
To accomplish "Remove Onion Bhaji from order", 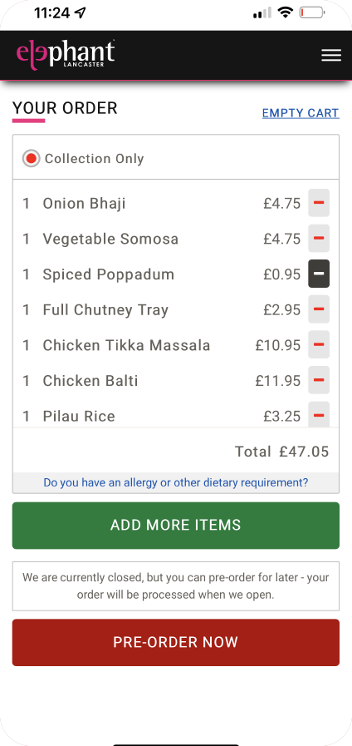I will (x=319, y=203).
